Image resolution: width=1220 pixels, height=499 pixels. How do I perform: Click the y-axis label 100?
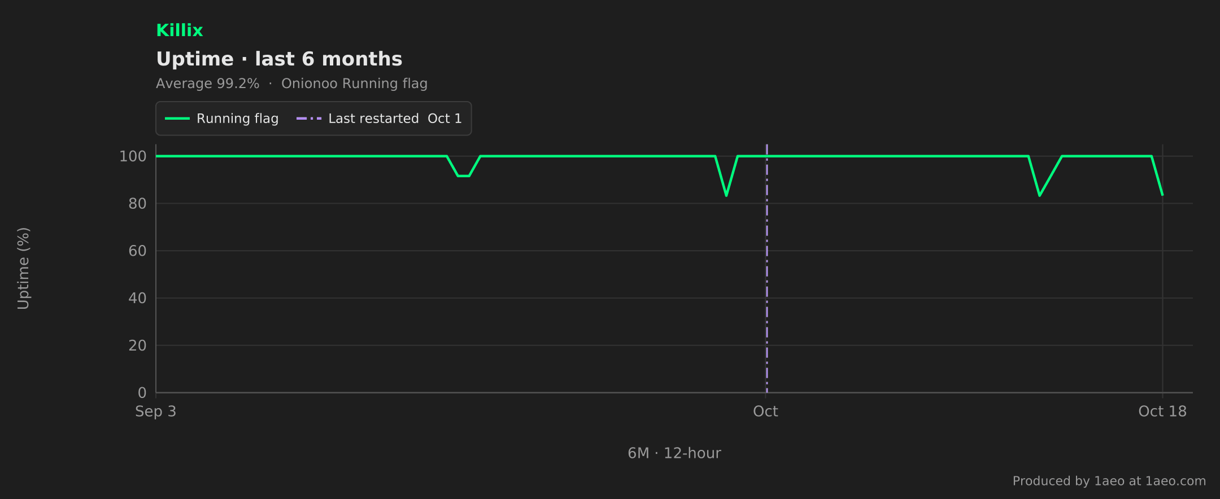point(133,156)
